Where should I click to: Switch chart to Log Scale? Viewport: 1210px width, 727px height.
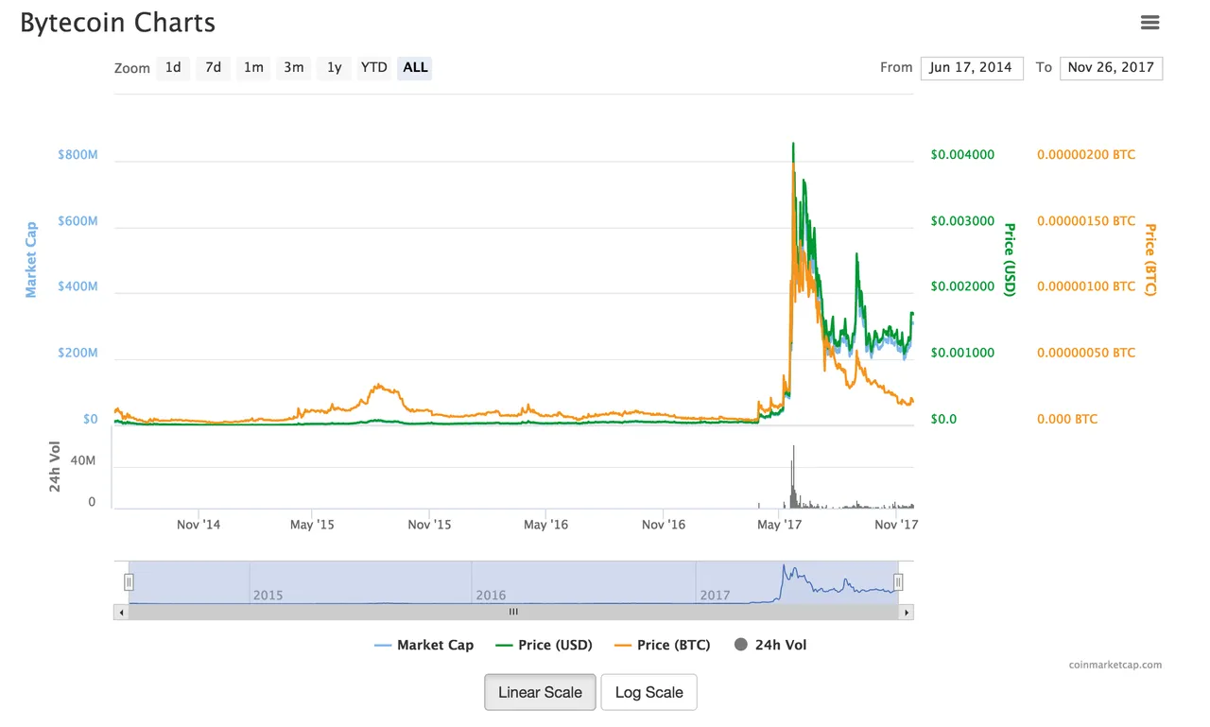pos(648,692)
